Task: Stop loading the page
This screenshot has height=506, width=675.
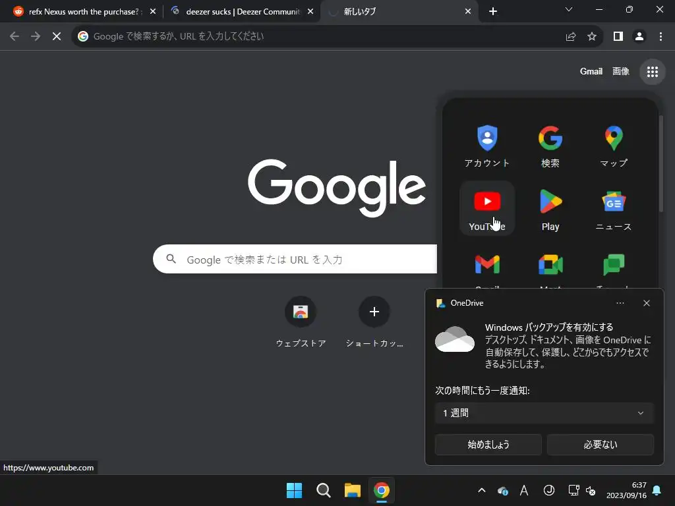Action: point(57,37)
